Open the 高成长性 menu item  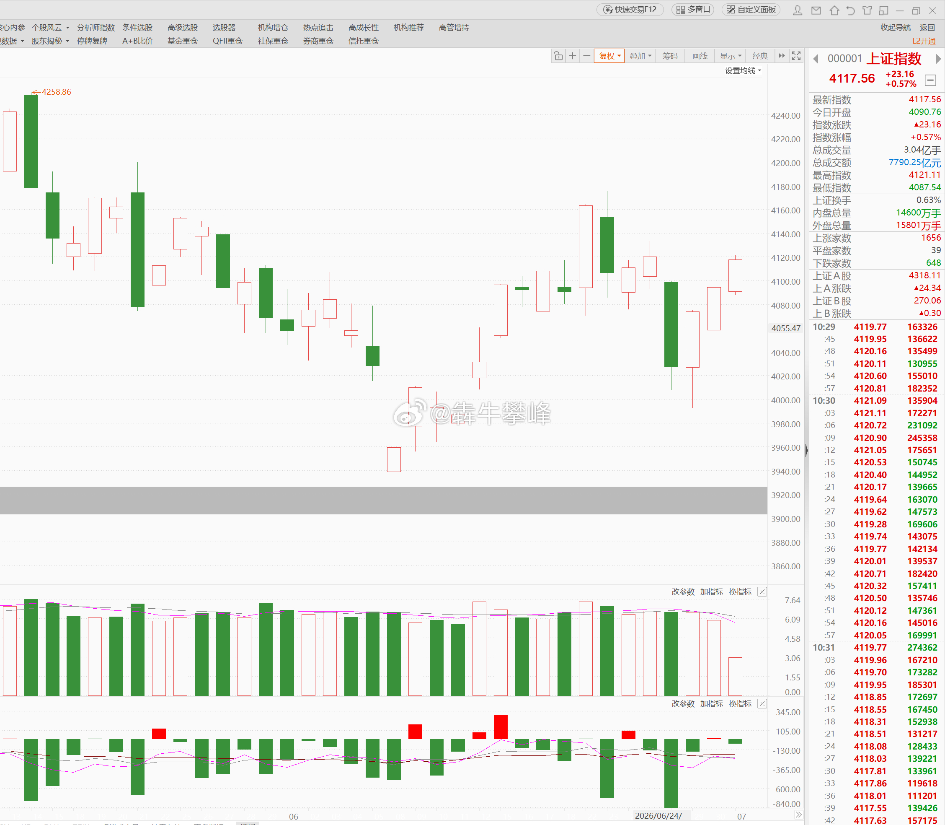(364, 28)
